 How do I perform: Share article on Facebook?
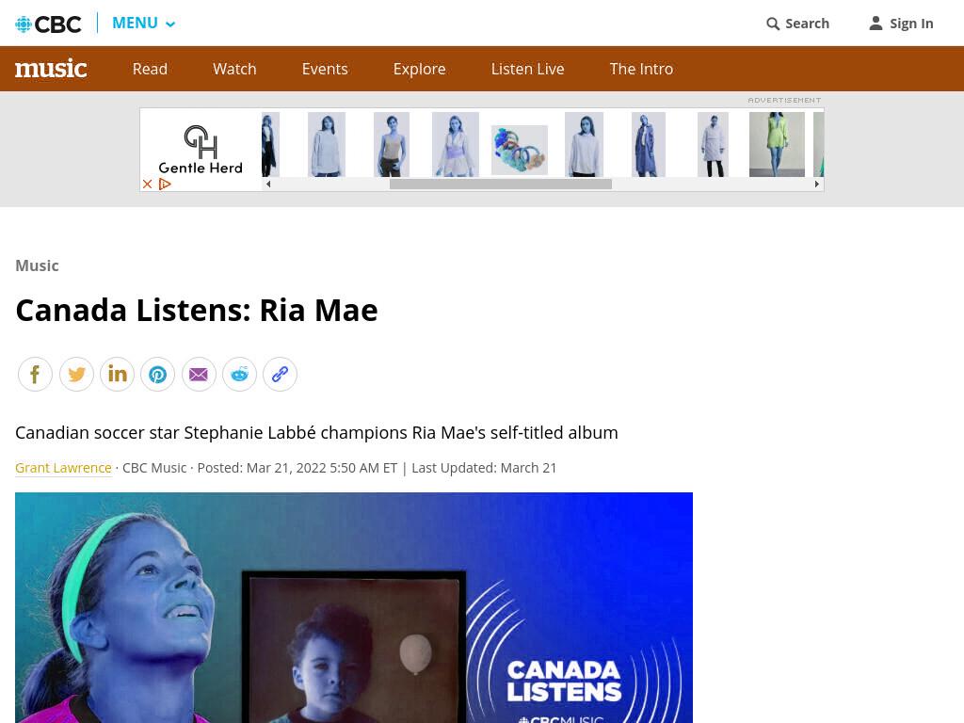click(x=35, y=374)
